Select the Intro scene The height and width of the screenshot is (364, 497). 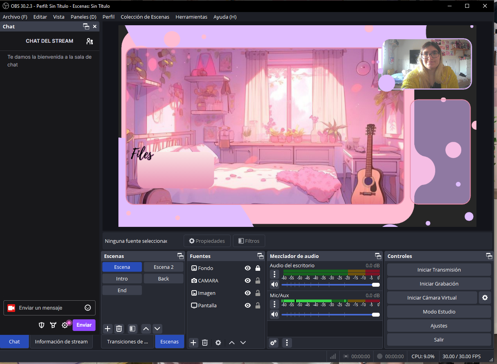122,279
